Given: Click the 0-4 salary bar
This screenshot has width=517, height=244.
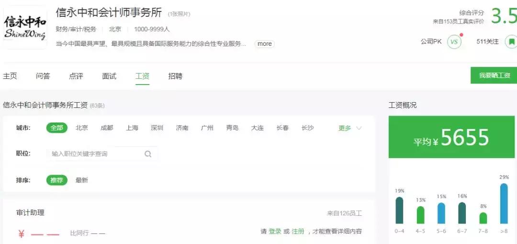Looking at the screenshot, I should click(x=399, y=211).
